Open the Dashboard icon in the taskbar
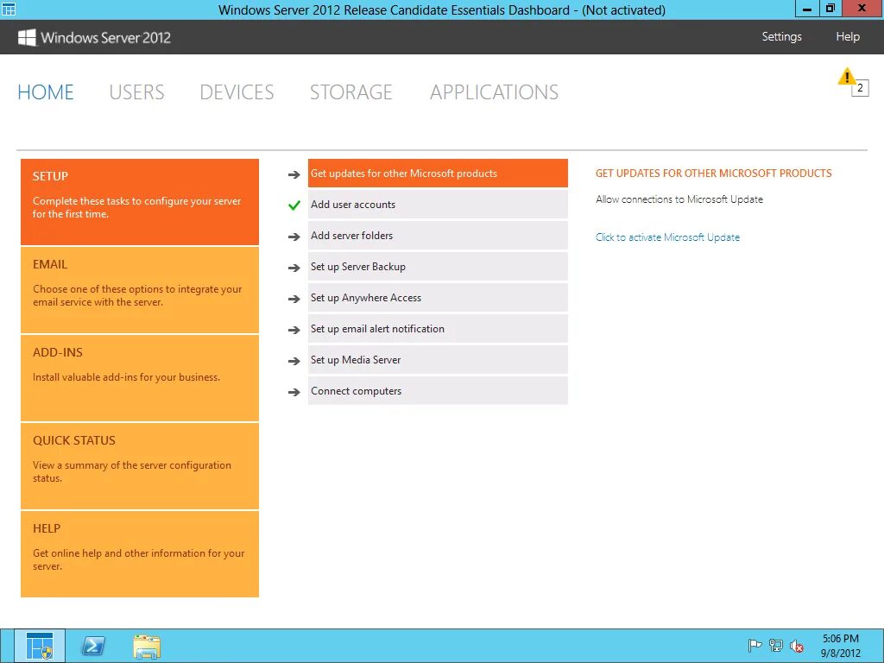 [40, 646]
